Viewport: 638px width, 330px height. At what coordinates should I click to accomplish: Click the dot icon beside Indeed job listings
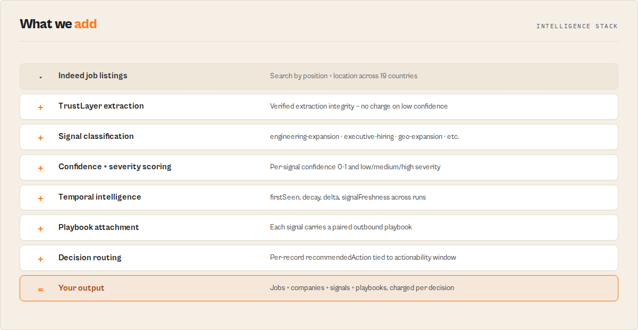pos(40,78)
